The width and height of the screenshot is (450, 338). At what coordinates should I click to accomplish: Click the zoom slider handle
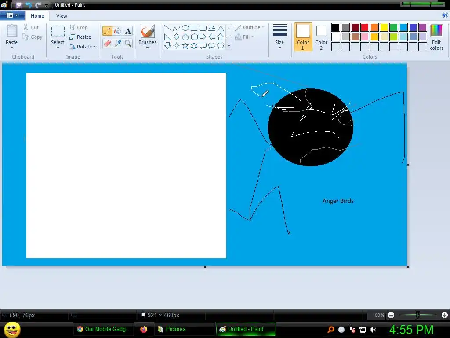pyautogui.click(x=418, y=315)
